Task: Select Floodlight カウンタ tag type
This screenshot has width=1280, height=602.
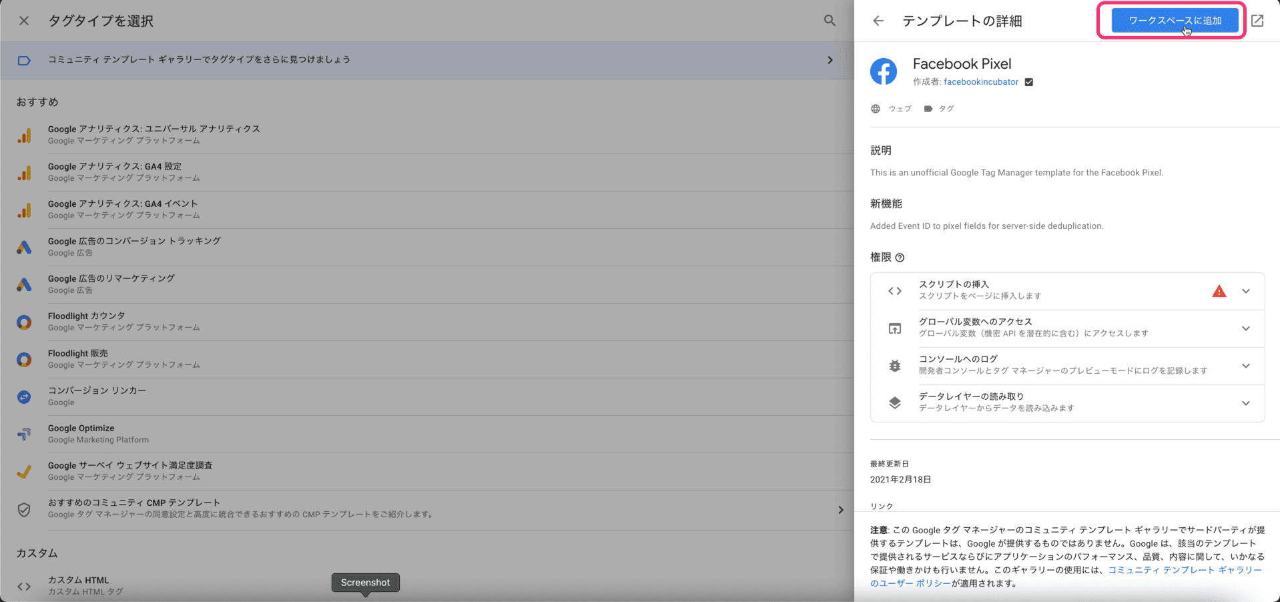Action: point(427,322)
